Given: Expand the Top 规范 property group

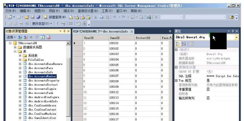Looking at the screenshot, I should pos(176,81).
